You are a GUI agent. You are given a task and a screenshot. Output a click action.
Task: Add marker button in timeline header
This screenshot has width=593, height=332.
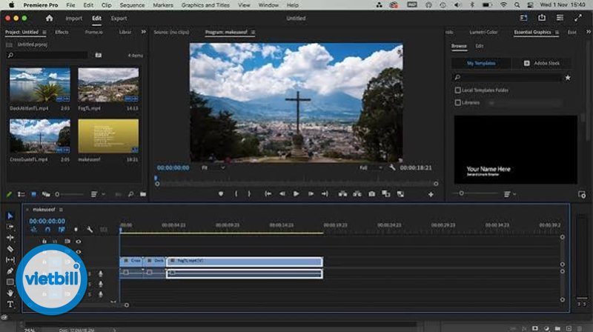pyautogui.click(x=76, y=230)
